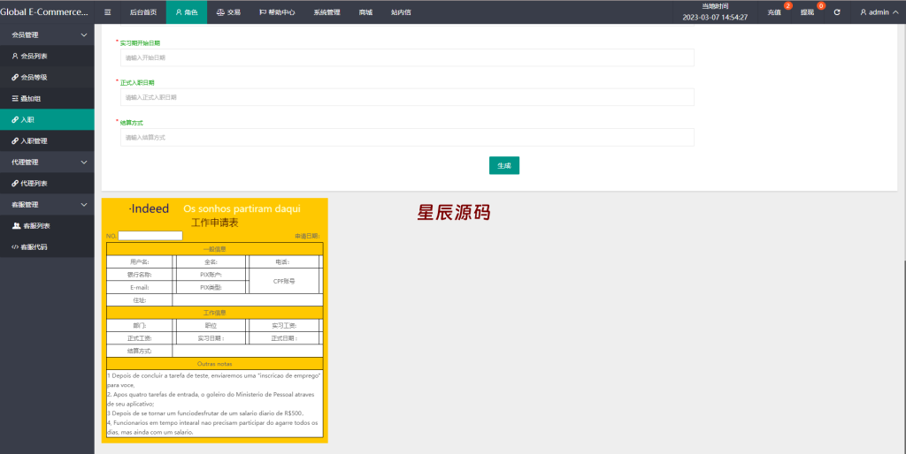Image resolution: width=906 pixels, height=454 pixels.
Task: Open 代理列表 in the sidebar
Action: (x=47, y=184)
